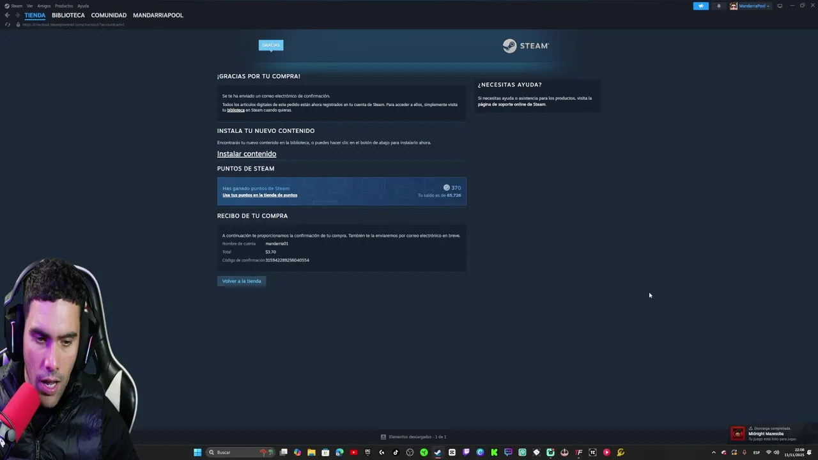This screenshot has height=460, width=818.
Task: Open the announcements megaphone button
Action: click(701, 6)
